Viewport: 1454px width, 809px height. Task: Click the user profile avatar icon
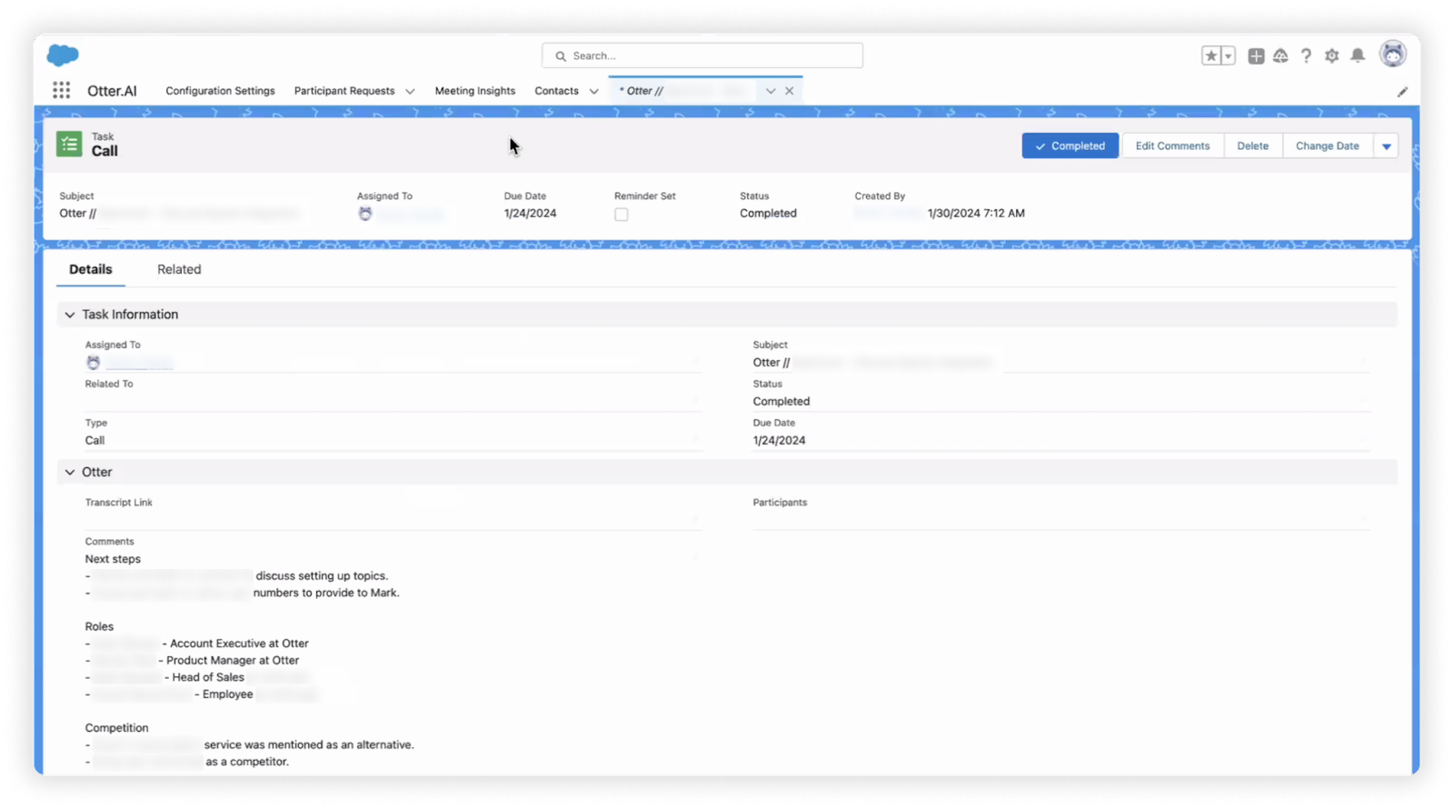click(1392, 55)
